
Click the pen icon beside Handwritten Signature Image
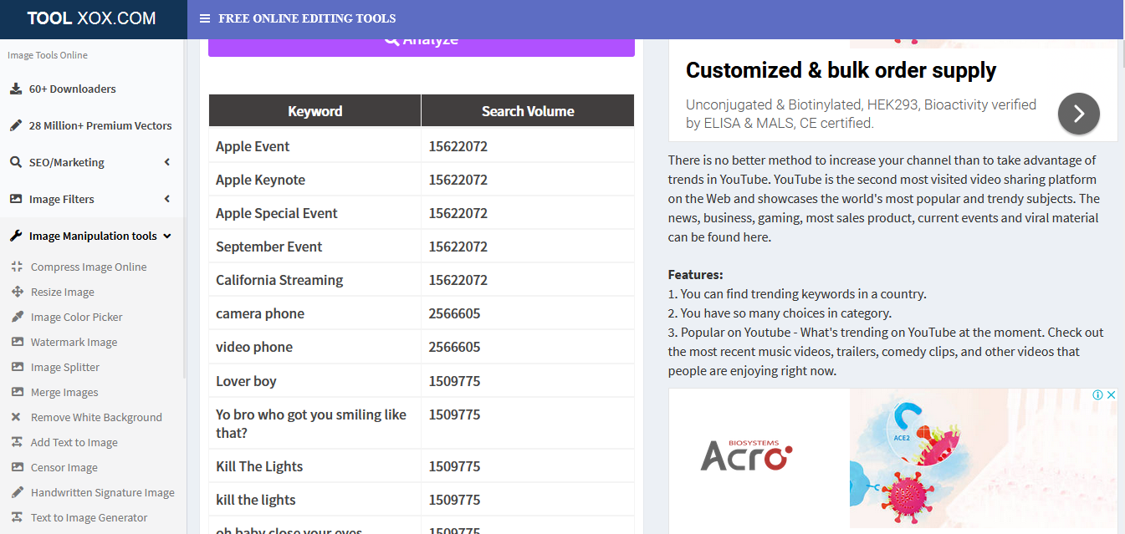coord(17,492)
